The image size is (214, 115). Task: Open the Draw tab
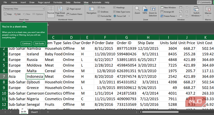32,2
